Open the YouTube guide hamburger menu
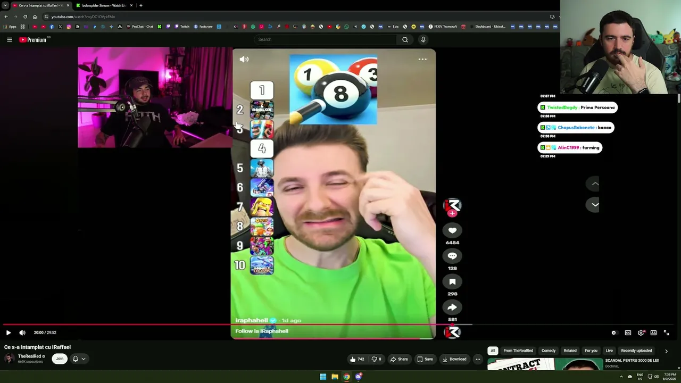681x383 pixels. [10, 39]
